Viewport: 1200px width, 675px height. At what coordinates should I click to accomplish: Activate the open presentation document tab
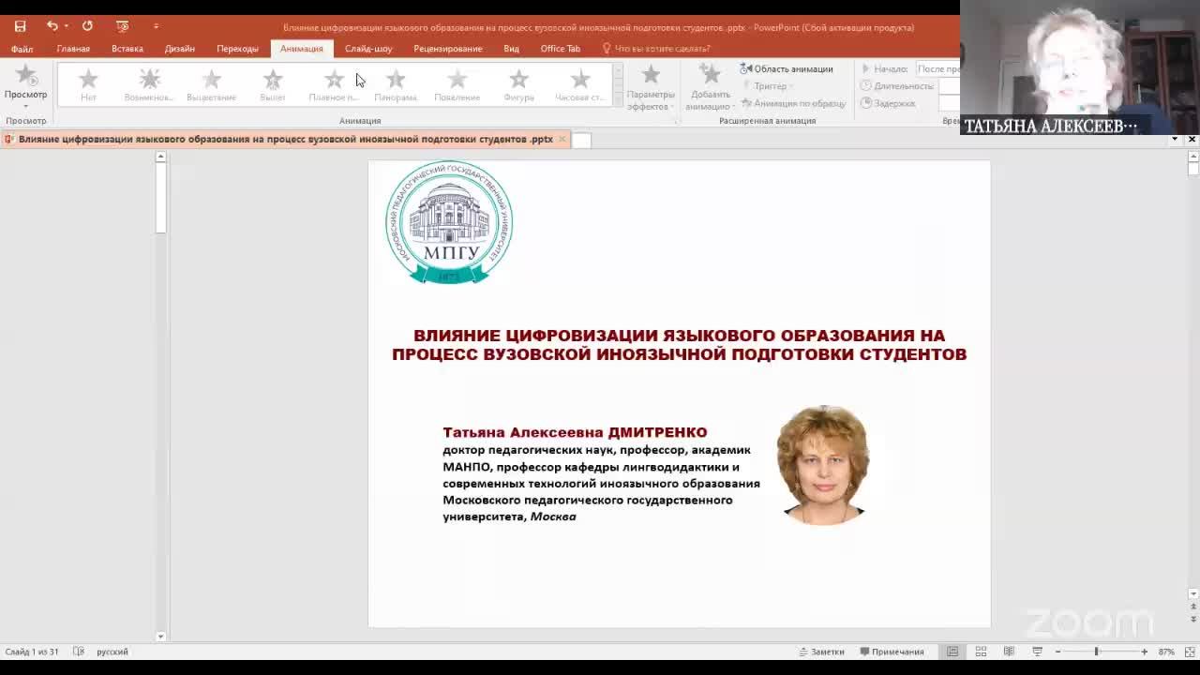[285, 139]
